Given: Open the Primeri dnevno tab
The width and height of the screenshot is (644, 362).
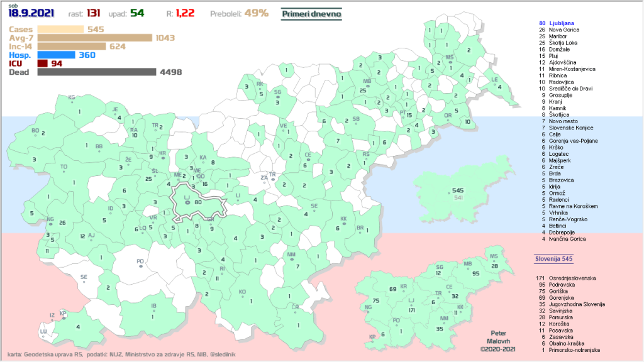Looking at the screenshot, I should coord(311,13).
